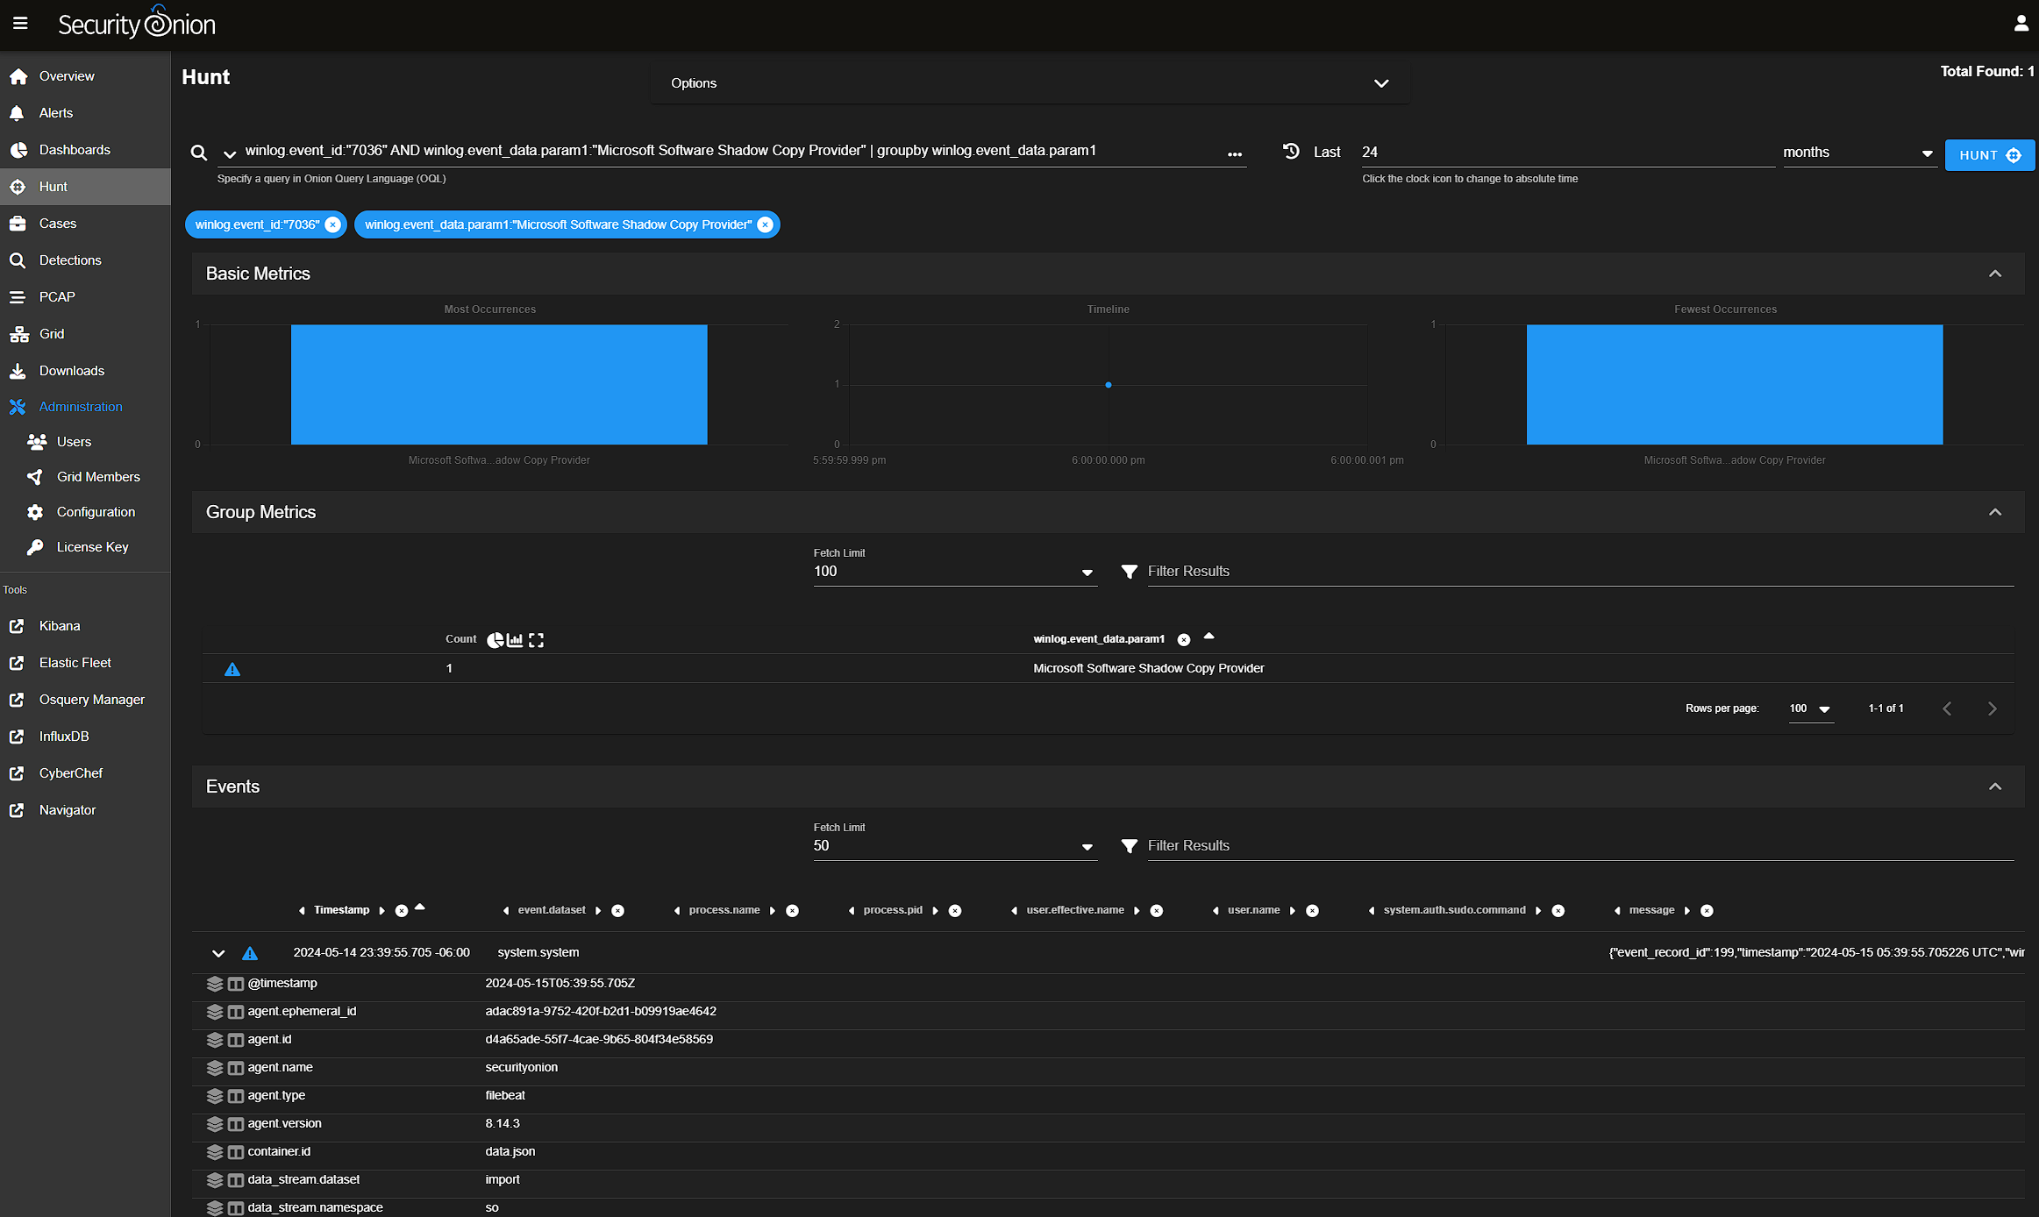Screen dimensions: 2039x1217
Task: Remove the process.name column
Action: point(792,911)
